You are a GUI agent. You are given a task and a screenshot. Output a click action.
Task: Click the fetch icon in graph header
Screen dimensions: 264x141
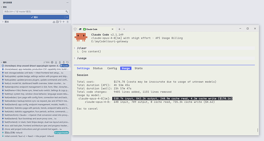click(x=56, y=62)
